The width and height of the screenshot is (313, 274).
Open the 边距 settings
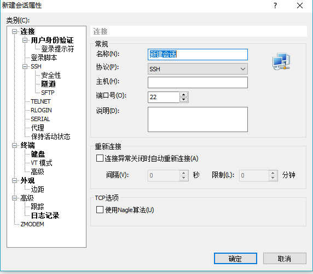pos(38,189)
